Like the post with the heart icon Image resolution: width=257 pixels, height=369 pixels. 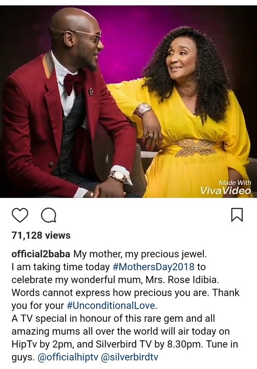pyautogui.click(x=20, y=215)
